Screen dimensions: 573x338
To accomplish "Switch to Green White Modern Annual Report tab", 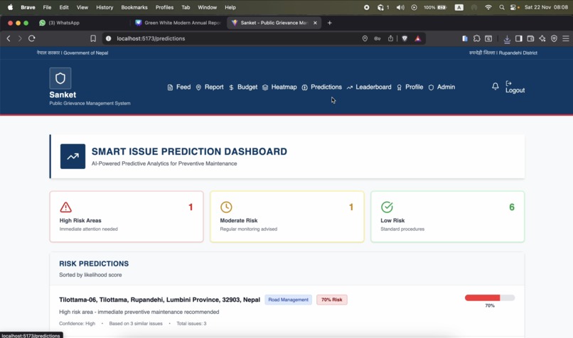I will coord(178,23).
